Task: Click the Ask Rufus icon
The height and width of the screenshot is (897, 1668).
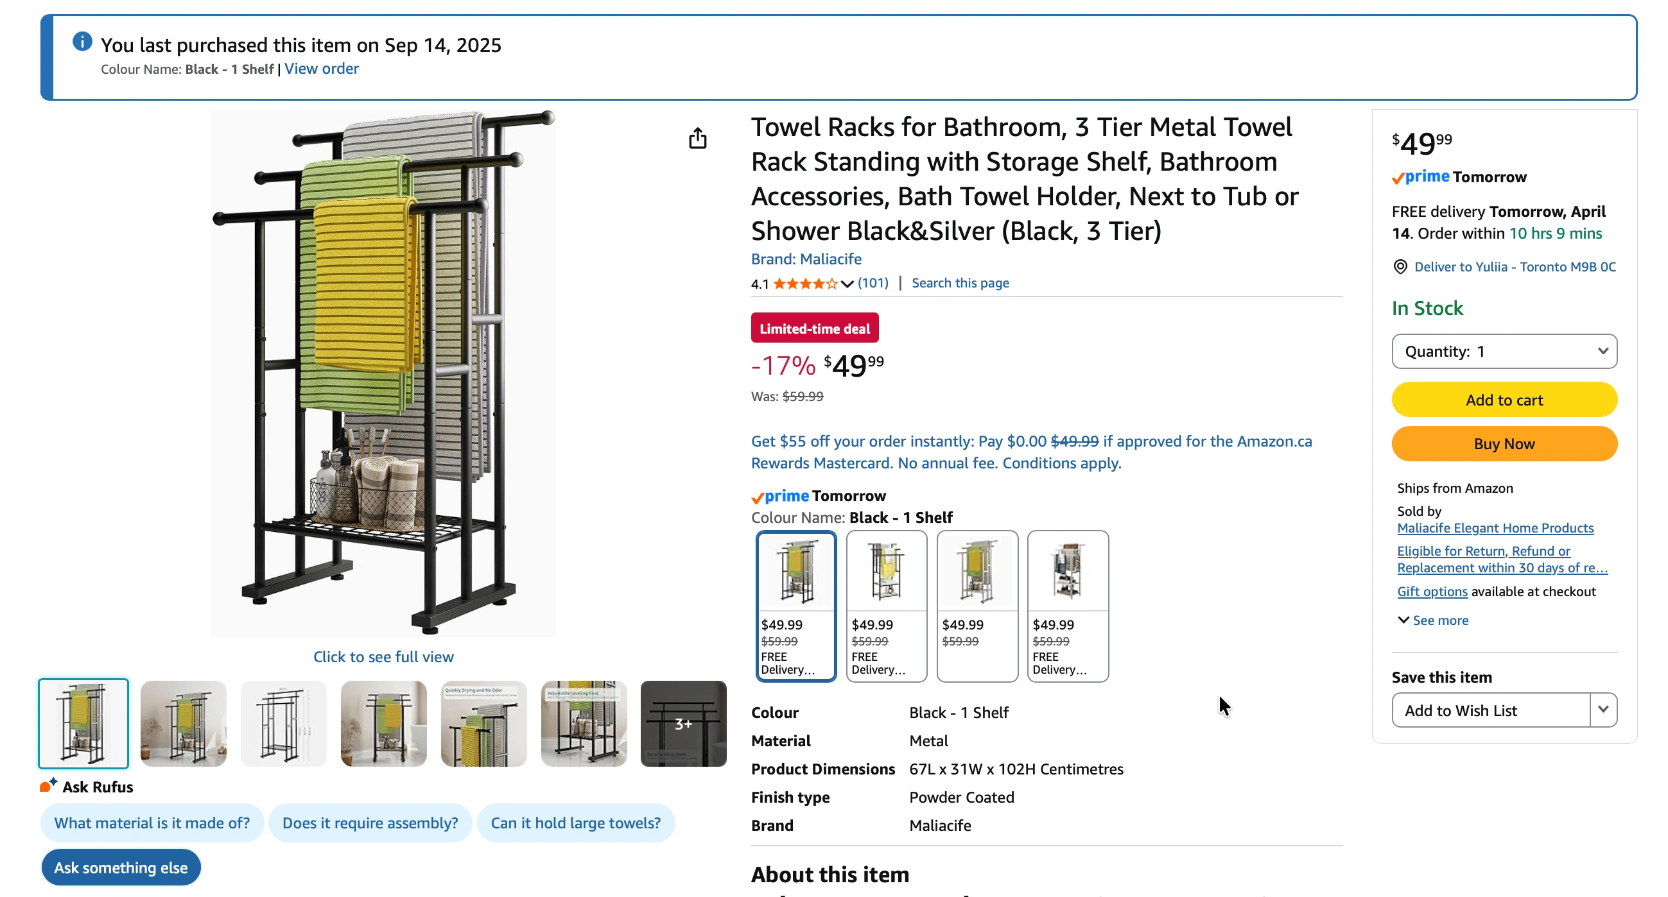Action: coord(48,786)
